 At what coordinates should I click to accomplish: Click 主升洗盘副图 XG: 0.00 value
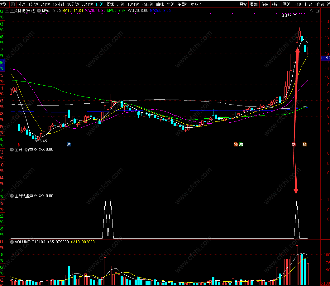[46, 196]
